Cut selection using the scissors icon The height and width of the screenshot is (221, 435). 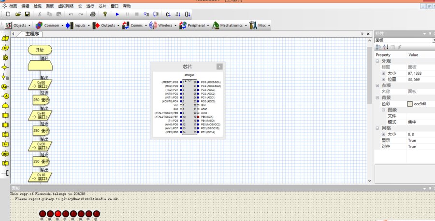40,14
